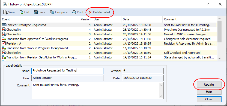Click the Save toolbar icon
The height and width of the screenshot is (106, 227).
coord(36,12)
